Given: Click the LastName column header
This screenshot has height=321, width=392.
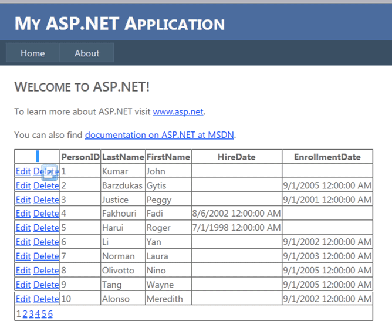Looking at the screenshot, I should (123, 157).
